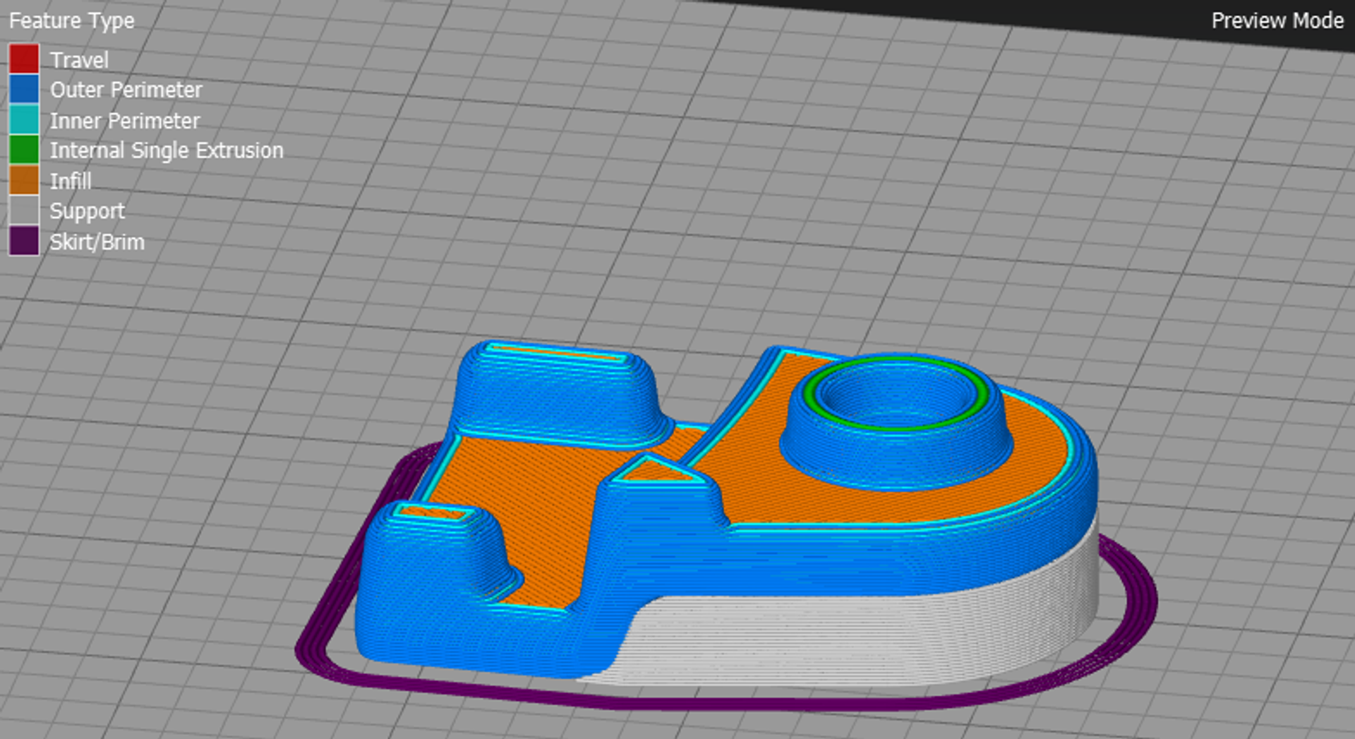Select the blue Outer Perimeter swatch
This screenshot has height=739, width=1355.
click(22, 90)
